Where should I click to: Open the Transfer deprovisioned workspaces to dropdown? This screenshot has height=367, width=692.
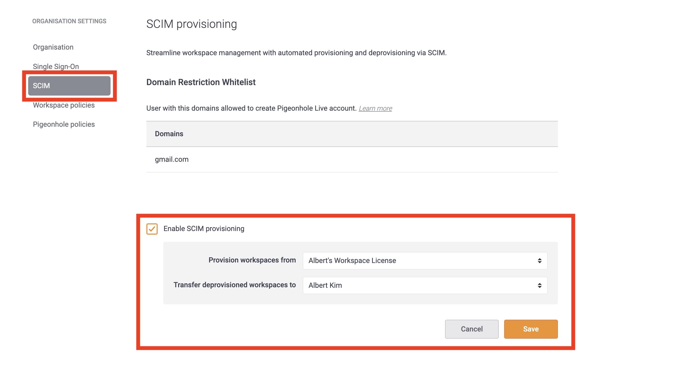[425, 285]
